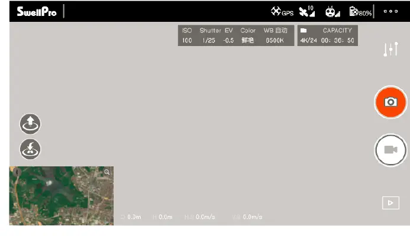Screen dimensions: 410x236
Task: Zoom out the mini map
Action: 106,172
